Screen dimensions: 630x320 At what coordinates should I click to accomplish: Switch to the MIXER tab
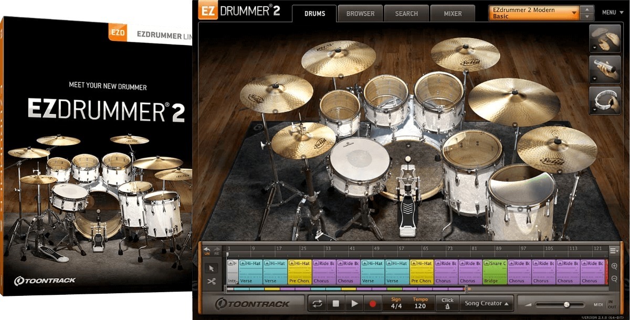click(453, 14)
